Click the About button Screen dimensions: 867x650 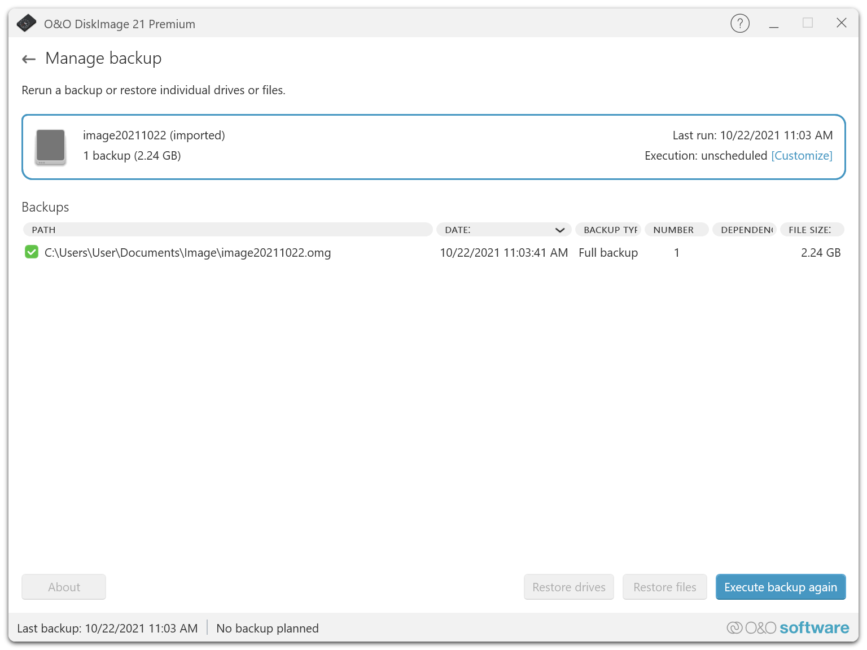coord(64,587)
